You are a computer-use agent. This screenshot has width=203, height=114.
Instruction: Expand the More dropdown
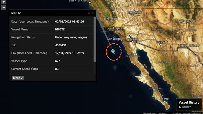coord(18,78)
